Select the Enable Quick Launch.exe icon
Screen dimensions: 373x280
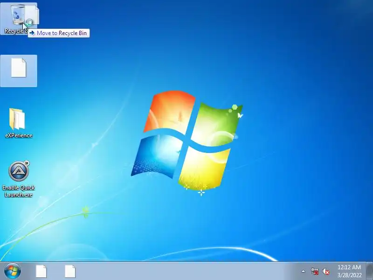point(19,171)
